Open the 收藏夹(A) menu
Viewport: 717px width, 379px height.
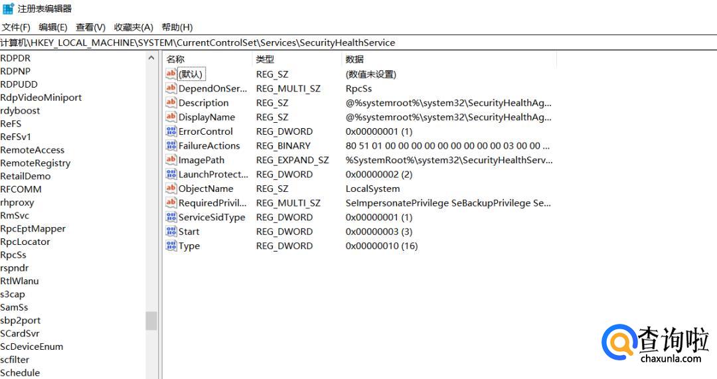tap(133, 27)
